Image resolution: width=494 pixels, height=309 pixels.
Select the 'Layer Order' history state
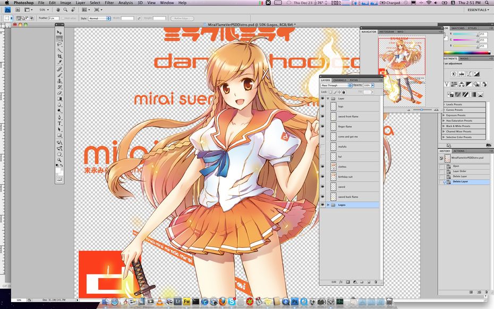460,171
